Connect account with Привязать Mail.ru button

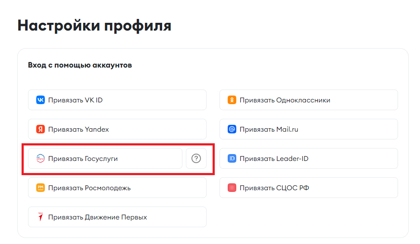(309, 130)
